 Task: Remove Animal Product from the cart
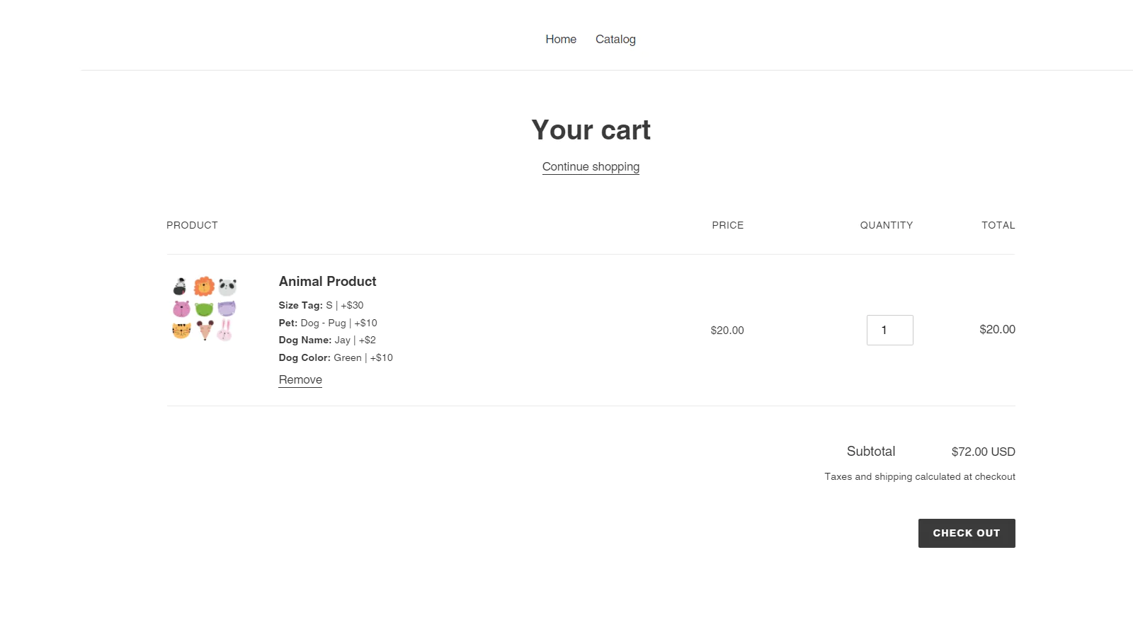click(x=300, y=380)
